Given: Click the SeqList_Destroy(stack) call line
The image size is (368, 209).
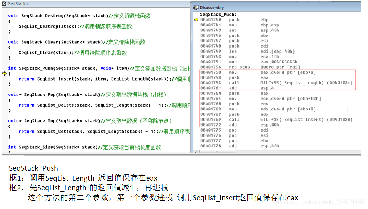Looking at the screenshot, I should pos(75,26).
